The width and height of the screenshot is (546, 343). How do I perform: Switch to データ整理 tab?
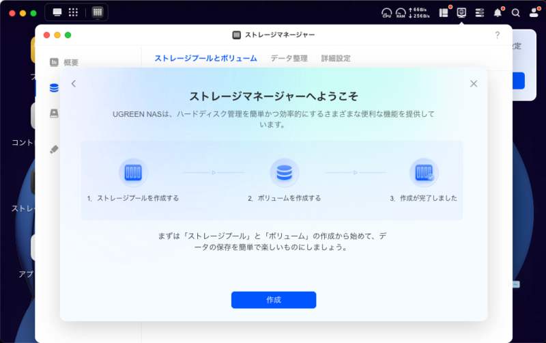[x=289, y=59]
